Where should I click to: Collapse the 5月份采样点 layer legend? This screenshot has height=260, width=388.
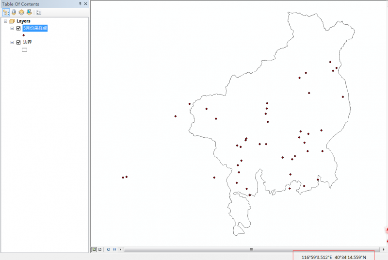coord(12,29)
